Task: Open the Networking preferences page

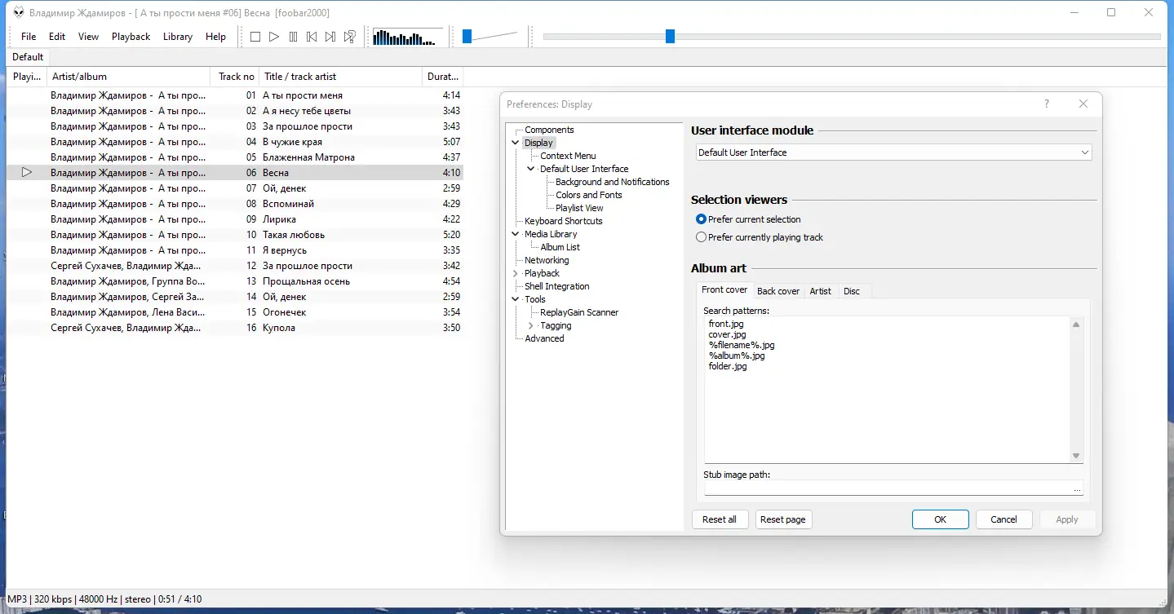Action: tap(547, 260)
